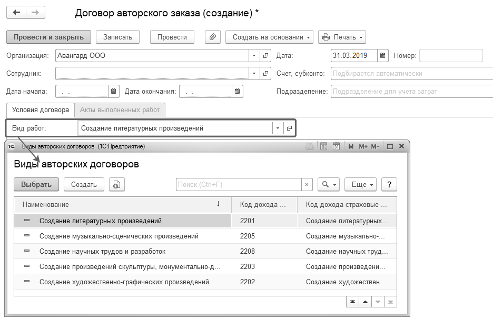Image resolution: width=493 pixels, height=319 pixels.
Task: Click into the Подразделение field
Action: pos(412,92)
